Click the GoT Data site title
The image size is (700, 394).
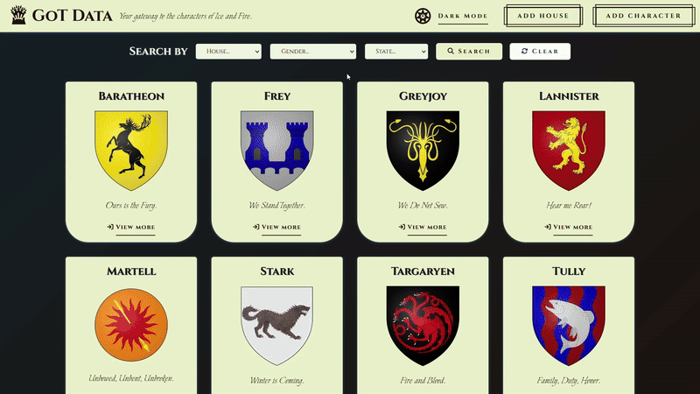click(73, 16)
